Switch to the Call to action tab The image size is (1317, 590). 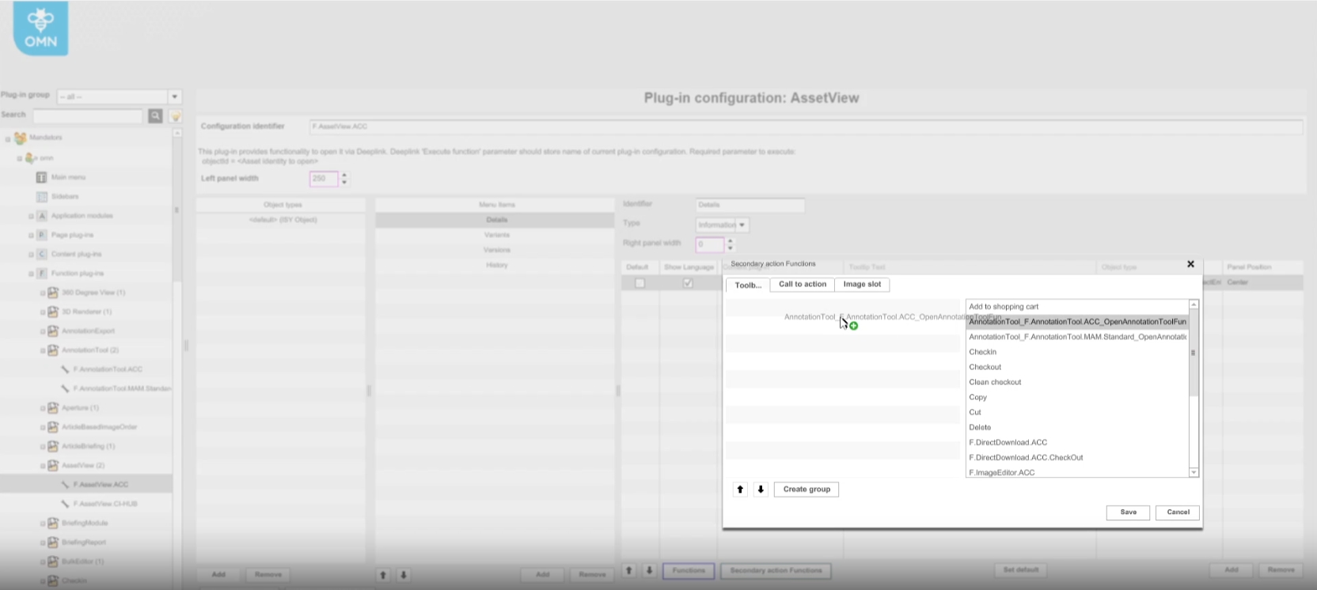tap(802, 285)
